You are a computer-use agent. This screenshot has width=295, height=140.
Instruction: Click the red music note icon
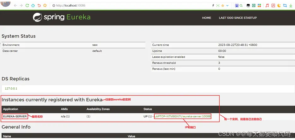tap(267, 6)
